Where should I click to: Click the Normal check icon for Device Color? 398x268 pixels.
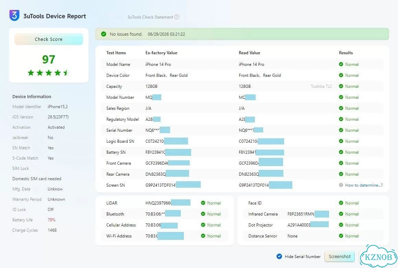341,75
